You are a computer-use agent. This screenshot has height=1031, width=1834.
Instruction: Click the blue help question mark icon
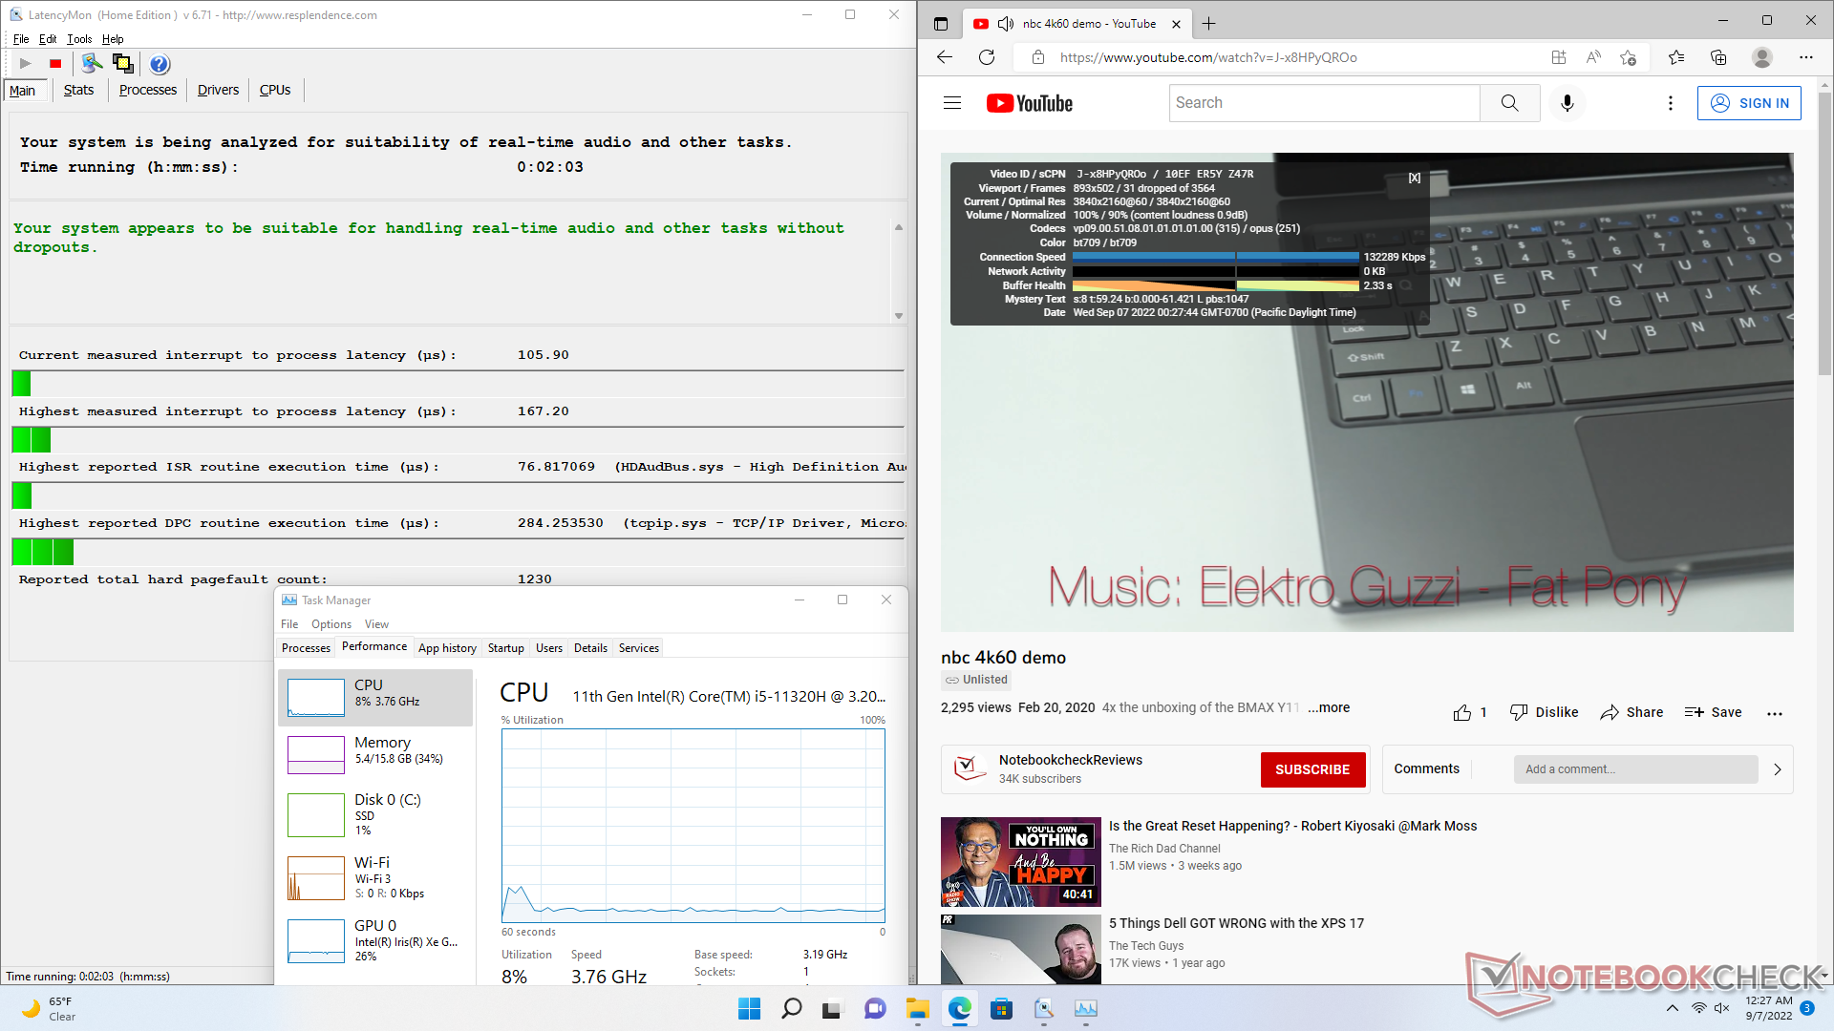[x=160, y=64]
